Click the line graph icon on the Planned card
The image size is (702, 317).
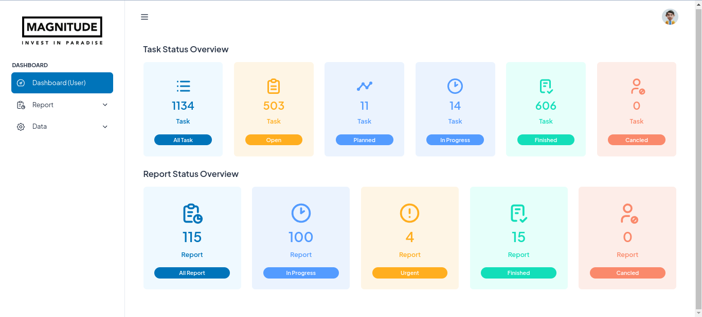(x=365, y=86)
